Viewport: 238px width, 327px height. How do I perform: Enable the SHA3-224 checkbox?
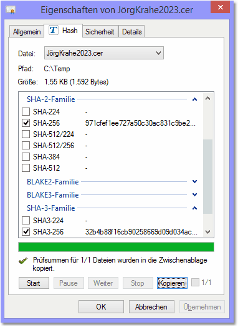26,221
